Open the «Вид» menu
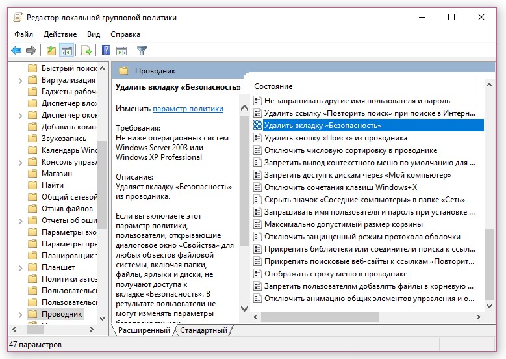This screenshot has height=359, width=506. coord(94,34)
